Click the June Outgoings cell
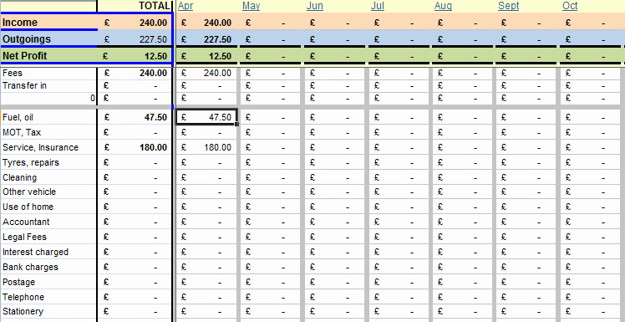This screenshot has width=625, height=322. 335,39
